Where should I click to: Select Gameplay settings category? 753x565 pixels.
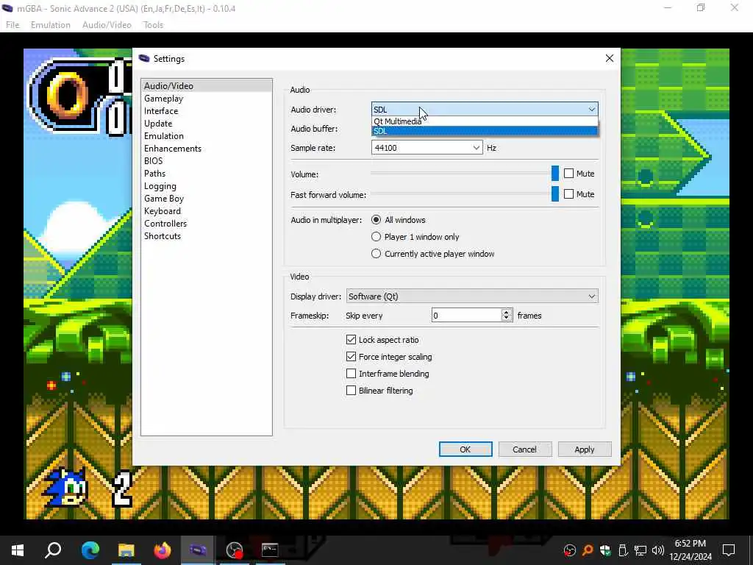pyautogui.click(x=207, y=98)
